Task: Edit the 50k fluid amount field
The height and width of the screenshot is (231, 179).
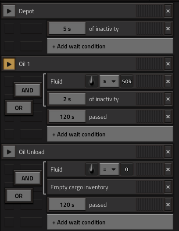Action: click(x=127, y=81)
